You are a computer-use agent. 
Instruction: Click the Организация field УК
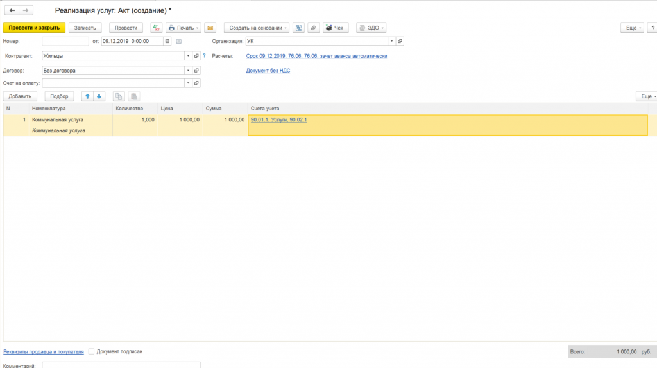point(317,41)
